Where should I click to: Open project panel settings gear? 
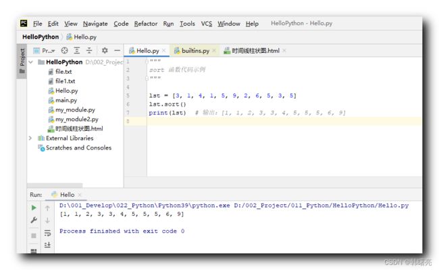(105, 51)
